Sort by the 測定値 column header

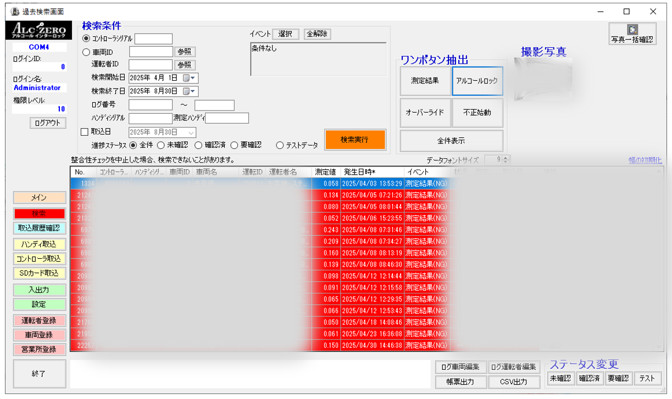point(326,172)
